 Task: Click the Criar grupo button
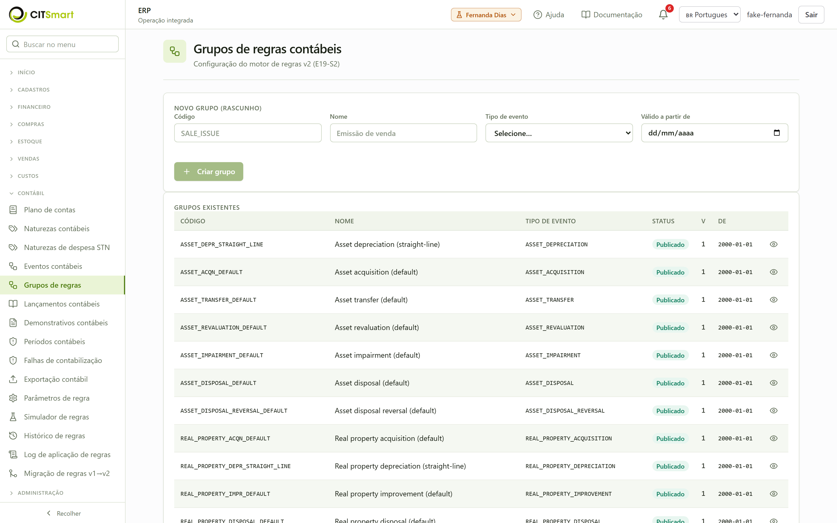click(x=208, y=172)
